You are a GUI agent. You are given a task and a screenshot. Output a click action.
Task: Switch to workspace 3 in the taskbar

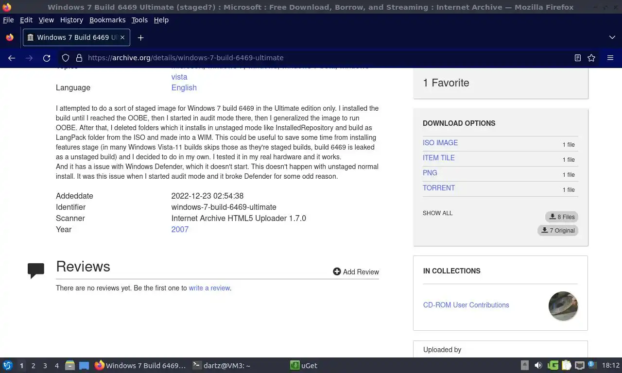pos(45,366)
